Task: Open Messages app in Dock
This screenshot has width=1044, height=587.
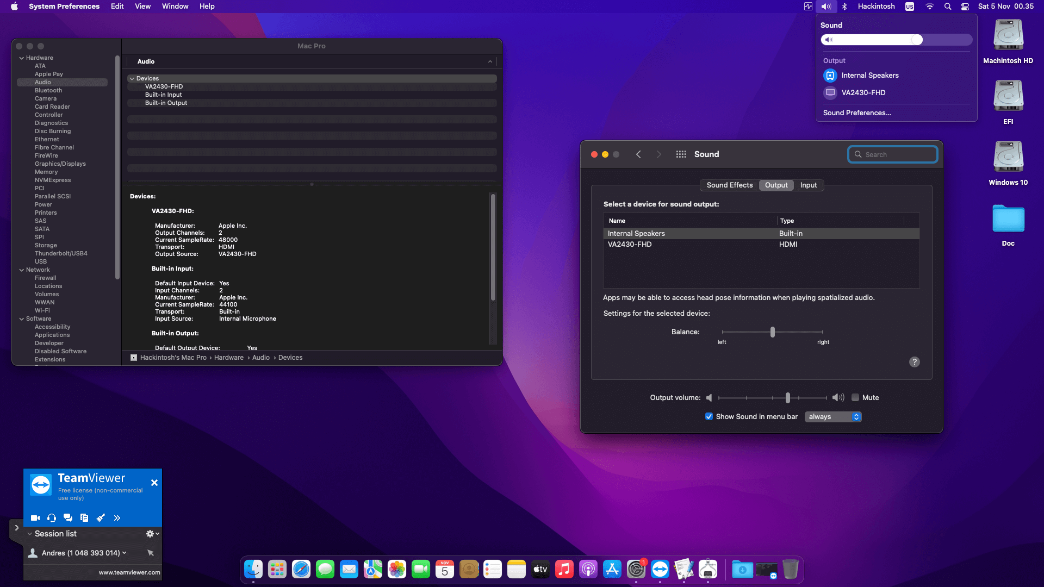Action: point(325,569)
